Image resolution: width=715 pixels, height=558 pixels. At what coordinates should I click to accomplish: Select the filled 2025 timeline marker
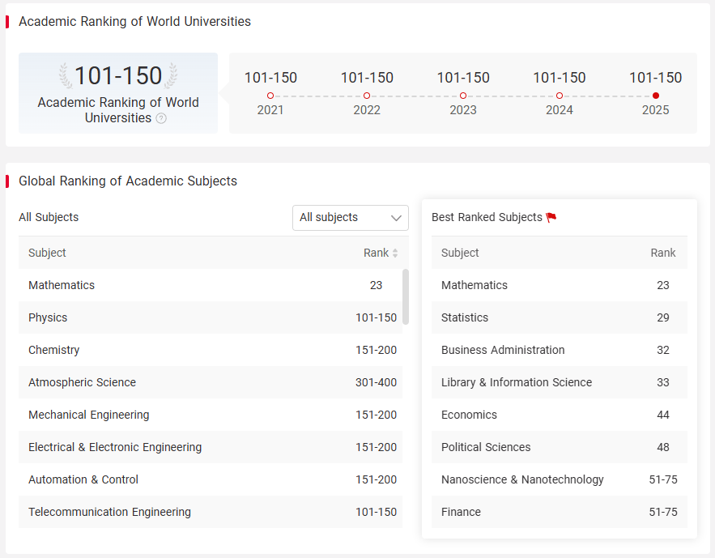[x=656, y=96]
